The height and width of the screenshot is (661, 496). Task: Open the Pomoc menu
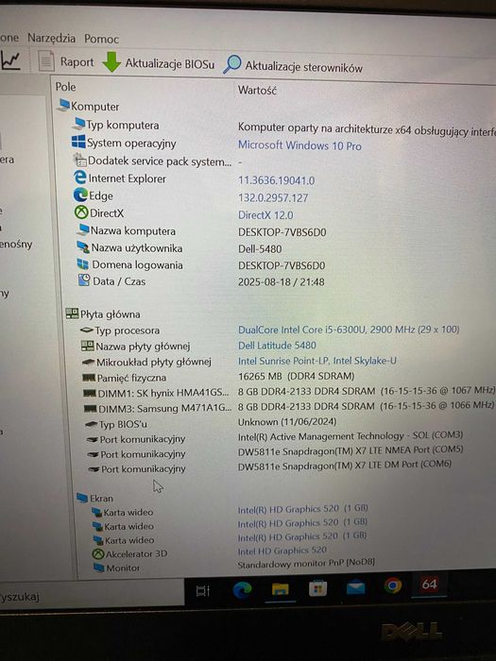click(102, 39)
